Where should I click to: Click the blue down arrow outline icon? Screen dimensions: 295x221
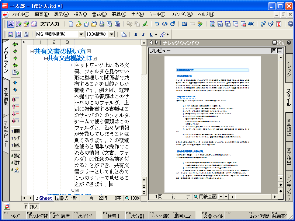pos(15,90)
